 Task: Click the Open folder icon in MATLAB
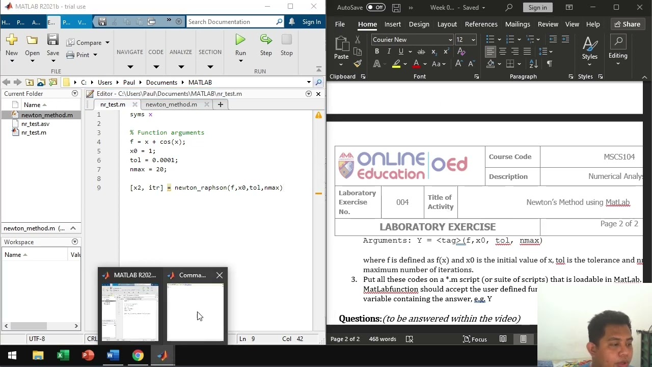[x=32, y=40]
